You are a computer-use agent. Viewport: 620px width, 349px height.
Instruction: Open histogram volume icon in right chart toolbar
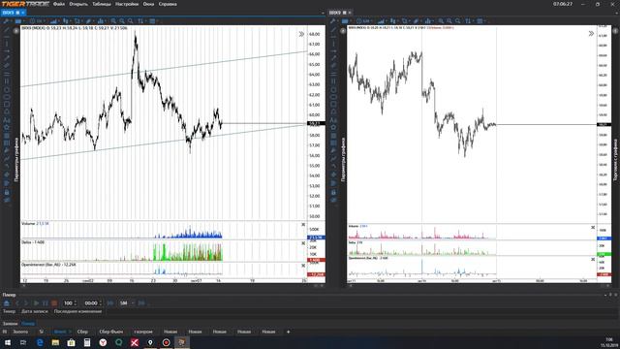428,21
